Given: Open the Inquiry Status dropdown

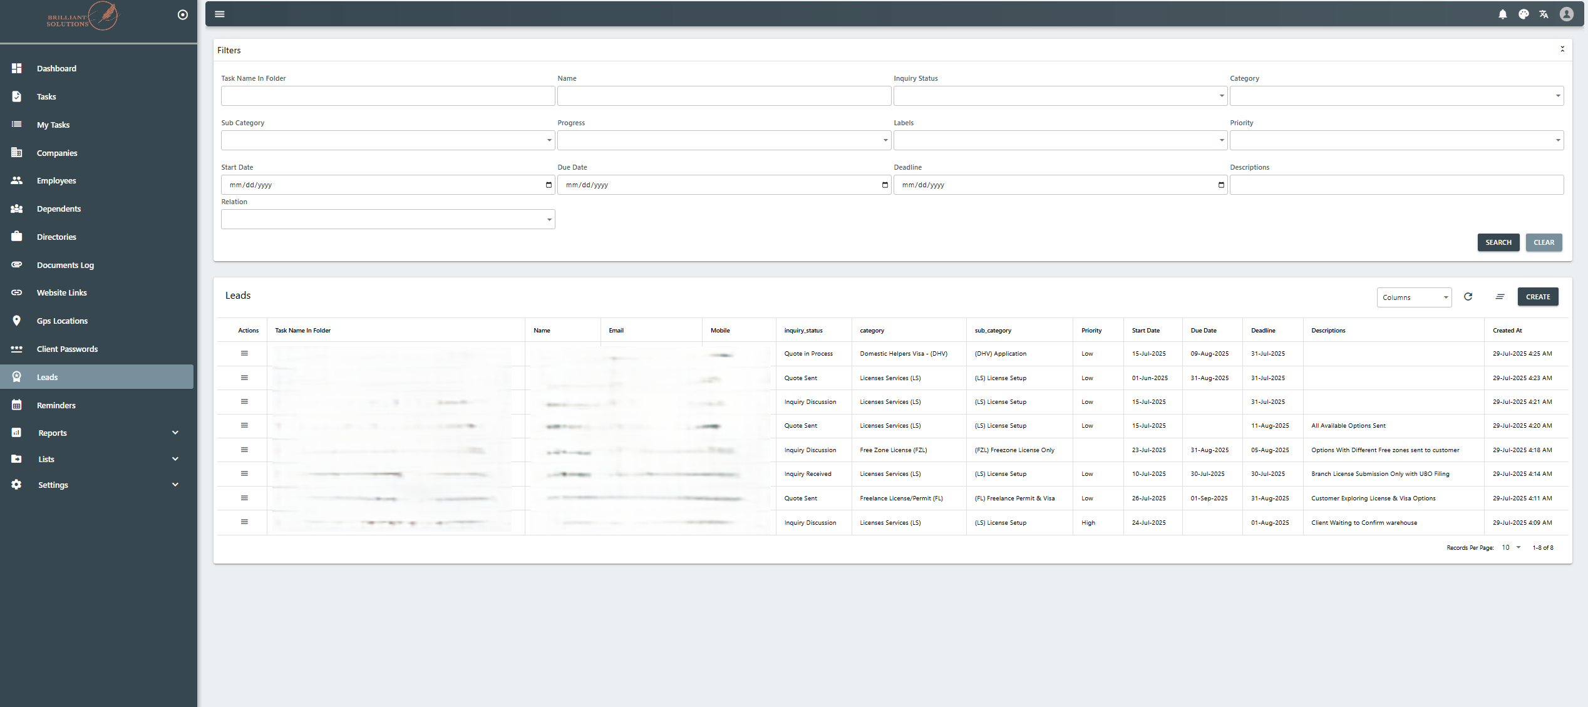Looking at the screenshot, I should [x=1060, y=96].
